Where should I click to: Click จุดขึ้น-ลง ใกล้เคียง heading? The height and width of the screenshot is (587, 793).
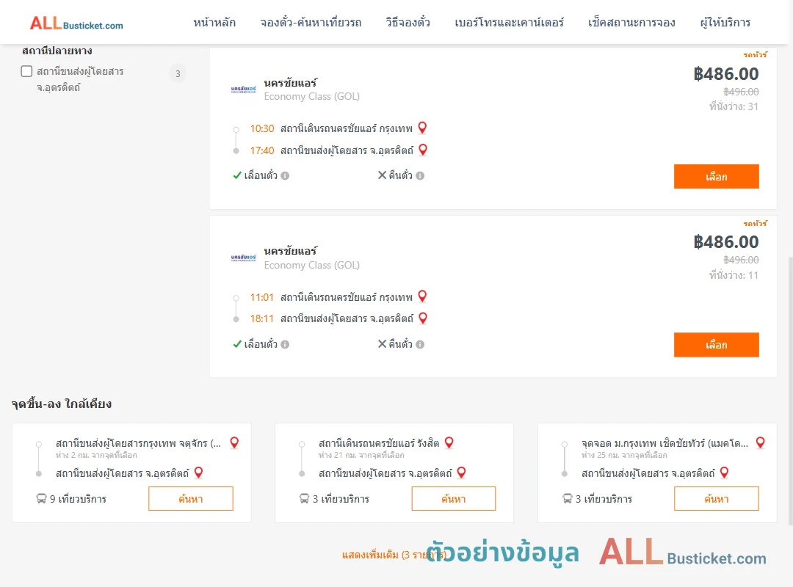[62, 404]
